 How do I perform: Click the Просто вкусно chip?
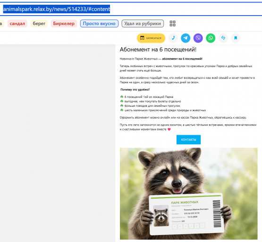pyautogui.click(x=99, y=24)
